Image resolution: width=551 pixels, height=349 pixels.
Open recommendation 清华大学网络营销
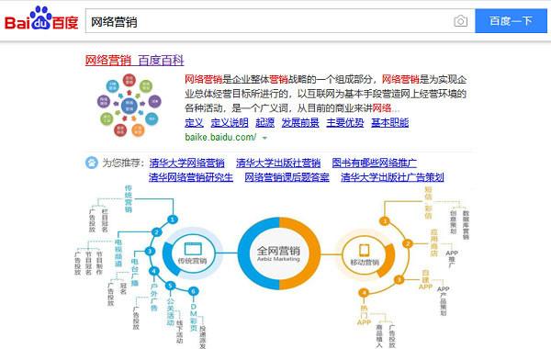point(187,163)
